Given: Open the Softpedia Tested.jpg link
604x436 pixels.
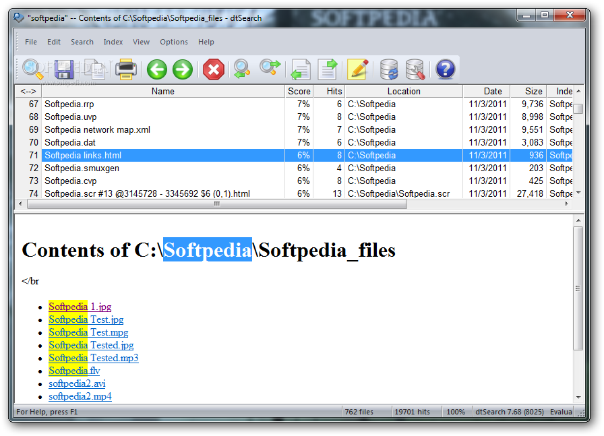Looking at the screenshot, I should [91, 345].
